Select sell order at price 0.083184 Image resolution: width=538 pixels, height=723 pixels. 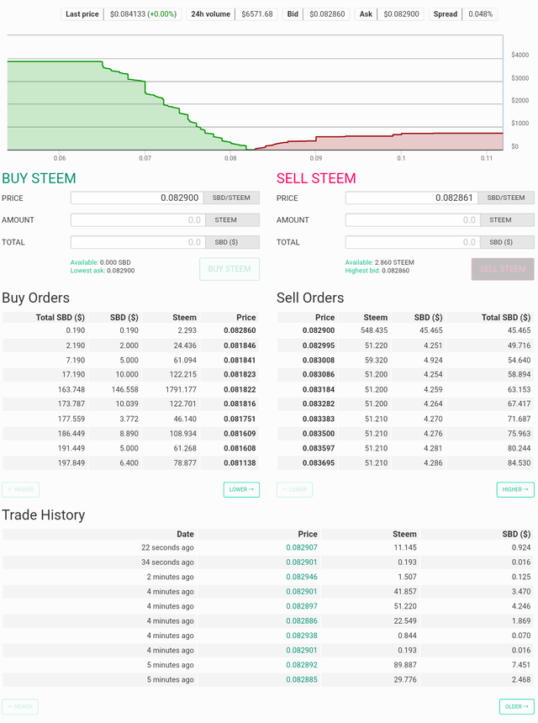click(406, 389)
